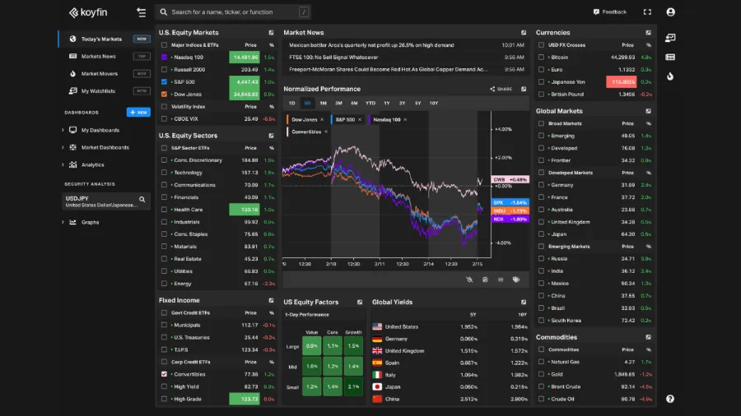This screenshot has width=741, height=416.
Task: Check the Technology sector checkbox
Action: pyautogui.click(x=164, y=173)
